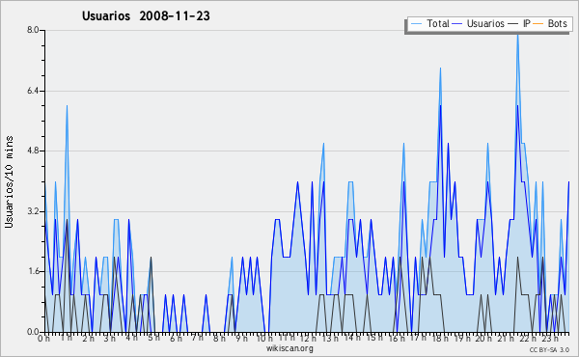Click the '15 h' x-axis label
579x357 pixels.
pos(374,338)
